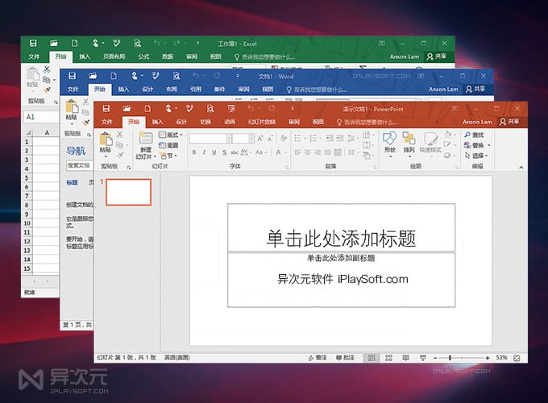Click the Reset (重置) slide button
Image resolution: width=548 pixels, height=403 pixels.
coord(168,145)
